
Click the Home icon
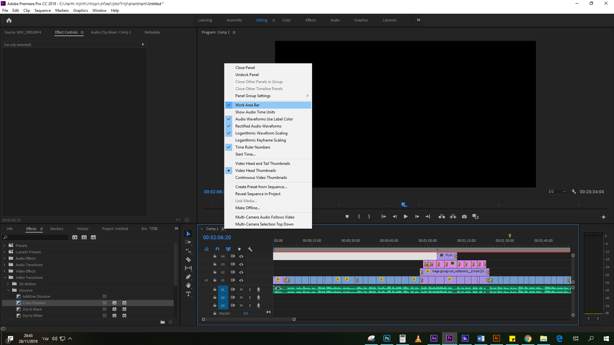[9, 20]
